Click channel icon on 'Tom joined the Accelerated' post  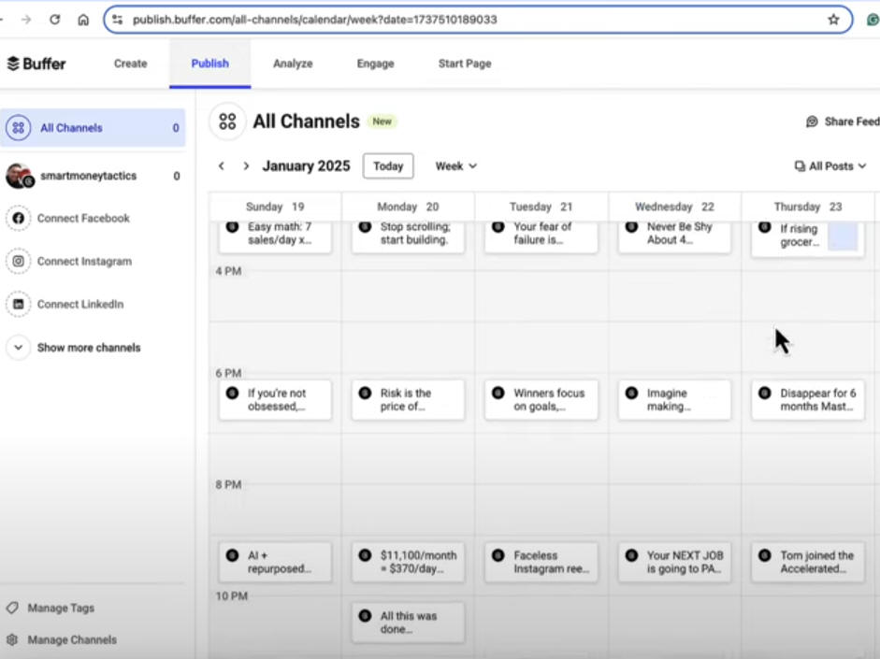pos(764,555)
